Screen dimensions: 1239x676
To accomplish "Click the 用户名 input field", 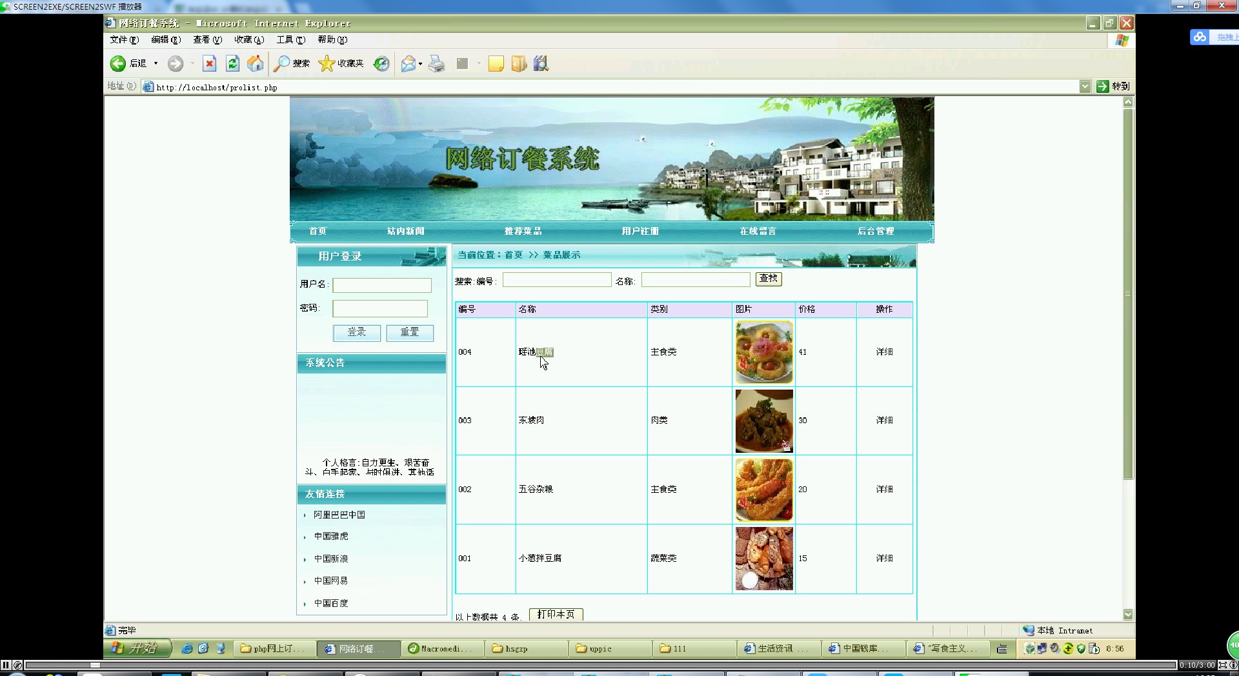I will (382, 285).
